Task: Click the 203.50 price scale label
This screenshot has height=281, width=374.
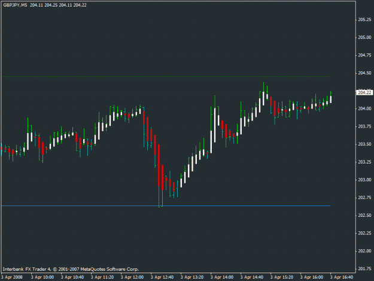Action: [x=364, y=144]
